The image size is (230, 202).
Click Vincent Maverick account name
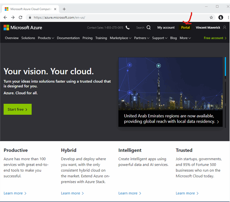tap(208, 28)
